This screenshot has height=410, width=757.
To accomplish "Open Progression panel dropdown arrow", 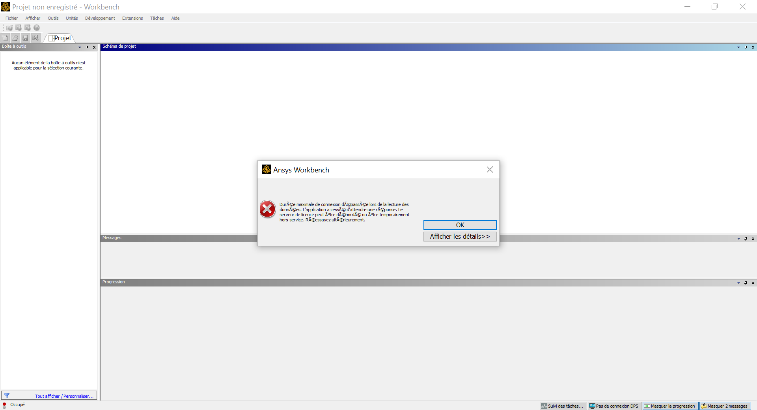I will [x=738, y=283].
